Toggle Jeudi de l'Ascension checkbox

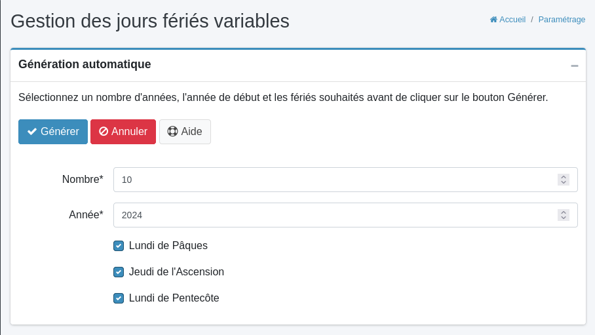pyautogui.click(x=119, y=272)
